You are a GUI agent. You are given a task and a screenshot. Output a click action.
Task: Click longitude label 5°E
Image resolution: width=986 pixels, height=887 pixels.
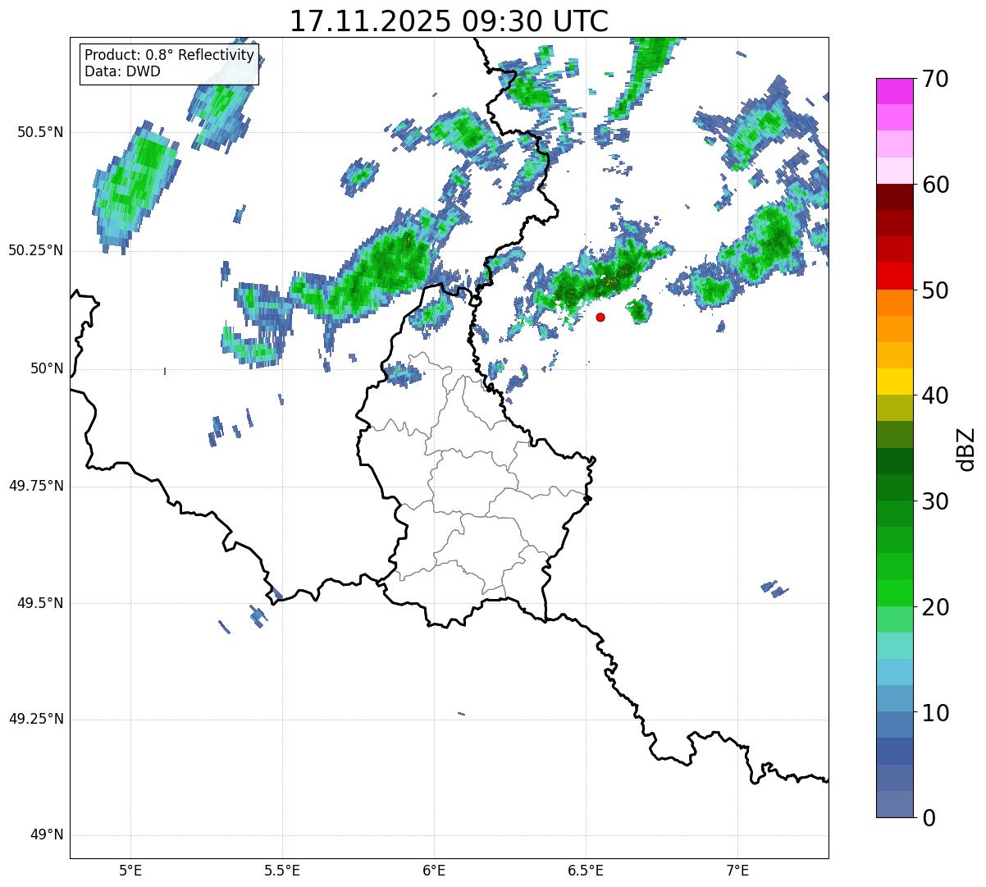point(130,870)
